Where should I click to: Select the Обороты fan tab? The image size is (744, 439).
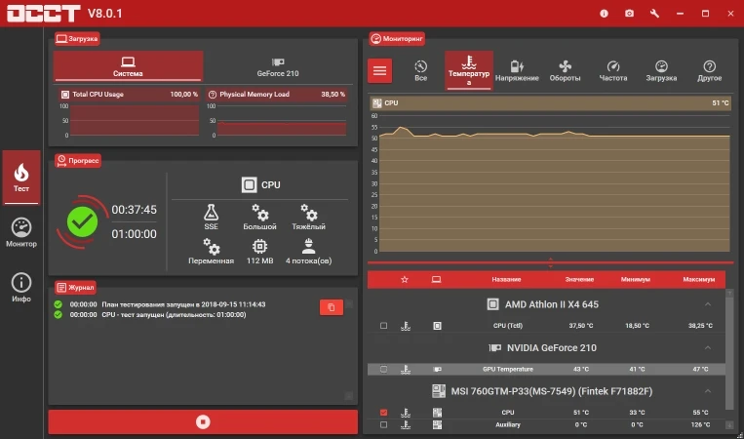(x=565, y=70)
